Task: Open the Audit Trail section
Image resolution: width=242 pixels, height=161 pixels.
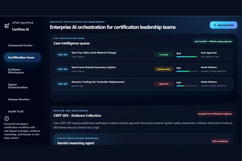Action: [16, 112]
